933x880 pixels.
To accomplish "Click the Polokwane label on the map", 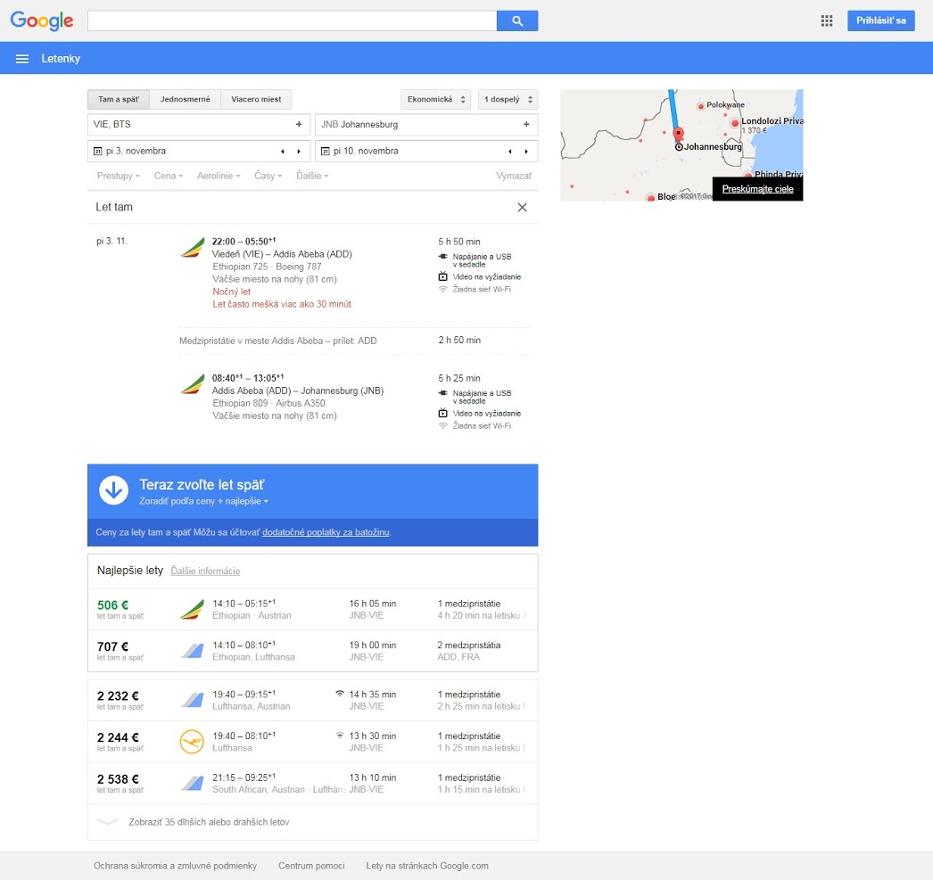I will tap(725, 104).
